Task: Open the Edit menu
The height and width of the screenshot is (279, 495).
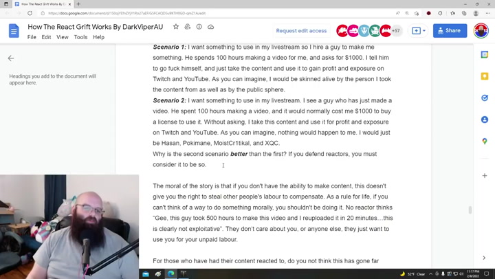Action: click(x=46, y=37)
